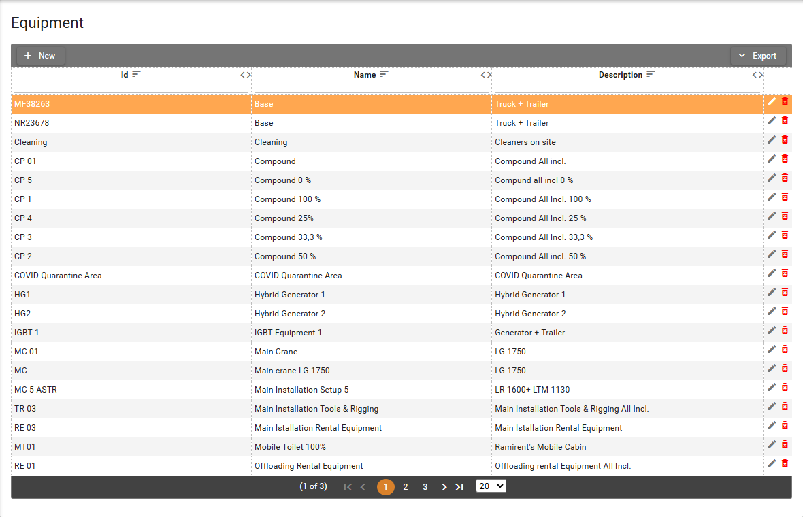Sort by the Name column icon
The width and height of the screenshot is (803, 517).
(384, 75)
